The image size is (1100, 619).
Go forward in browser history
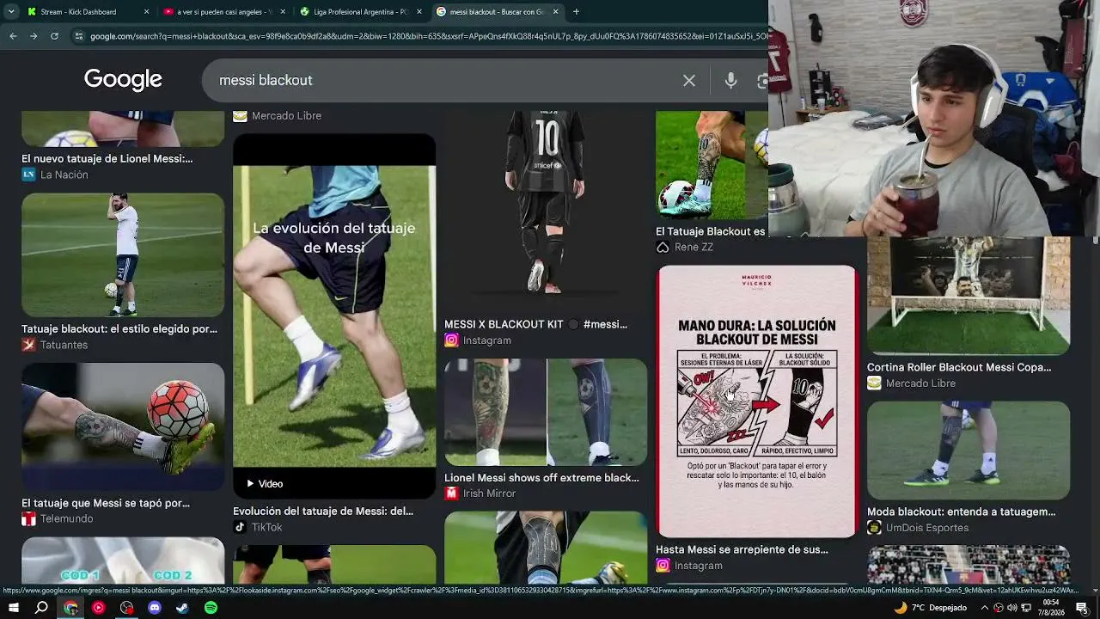coord(34,36)
